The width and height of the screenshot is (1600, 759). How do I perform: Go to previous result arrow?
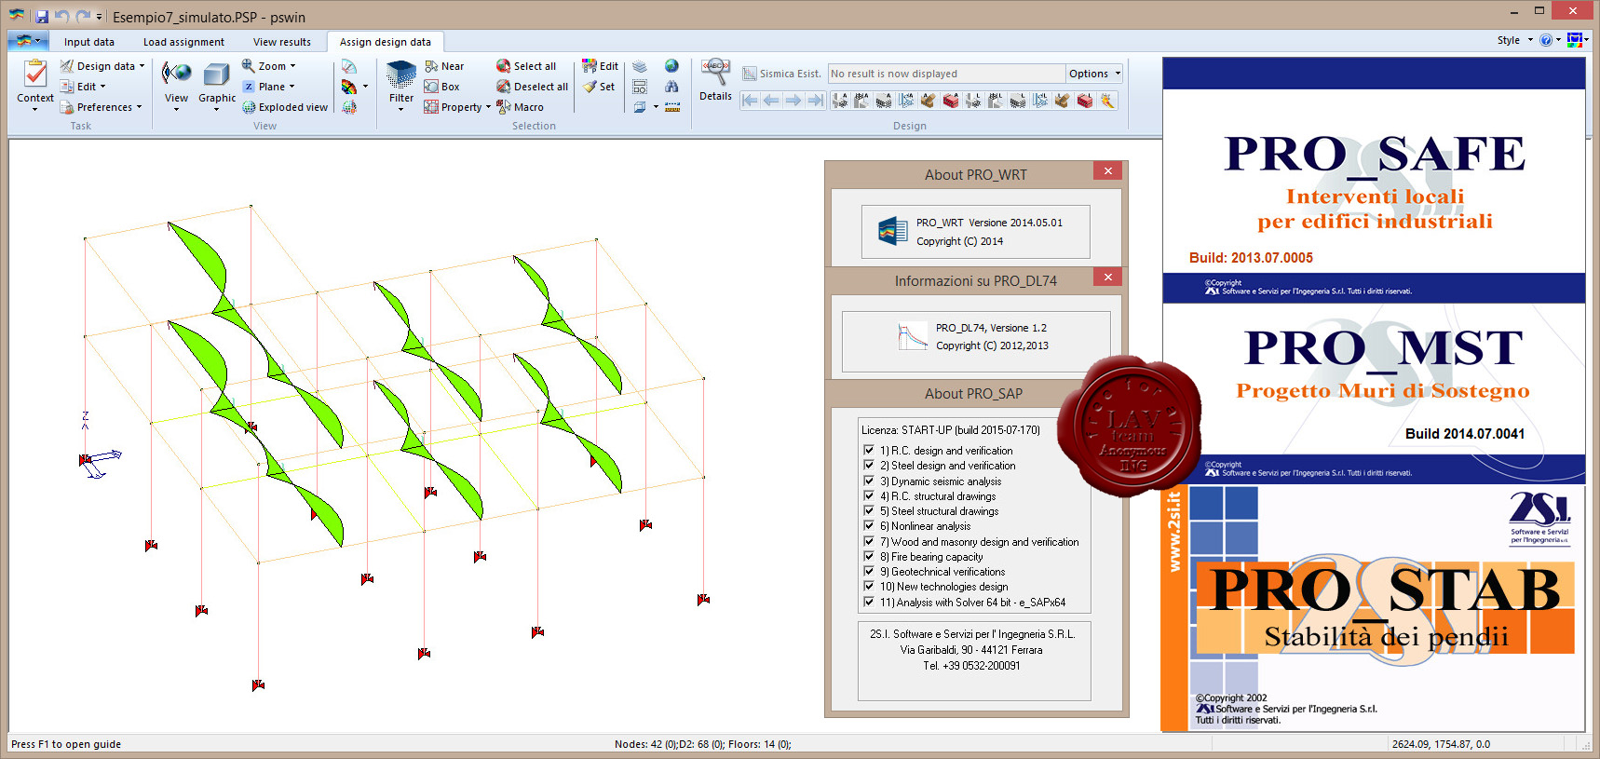click(x=771, y=101)
